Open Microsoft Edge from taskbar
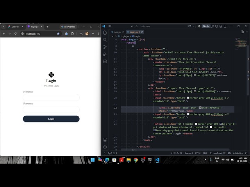 coord(107,160)
